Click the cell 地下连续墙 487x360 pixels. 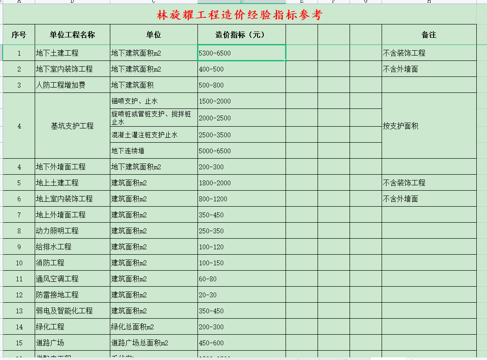pos(154,151)
